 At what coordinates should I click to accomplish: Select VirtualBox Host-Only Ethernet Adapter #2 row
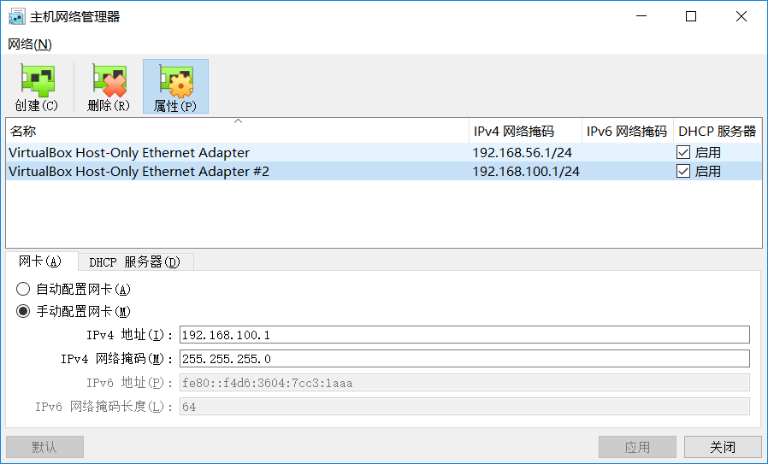click(x=384, y=171)
